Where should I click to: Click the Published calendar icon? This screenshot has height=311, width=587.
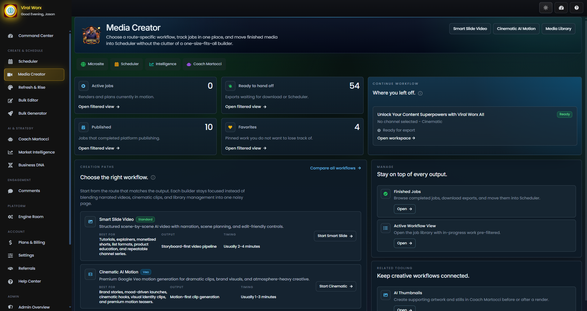point(83,127)
